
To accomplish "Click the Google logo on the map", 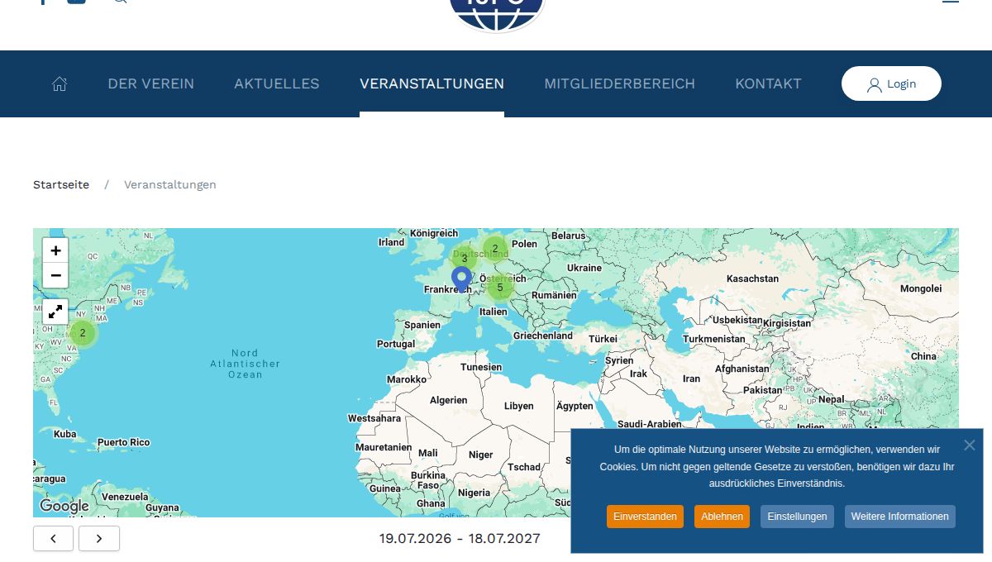I will coord(64,506).
